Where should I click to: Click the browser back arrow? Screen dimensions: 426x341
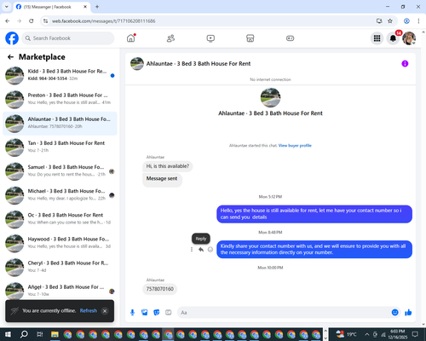point(8,21)
